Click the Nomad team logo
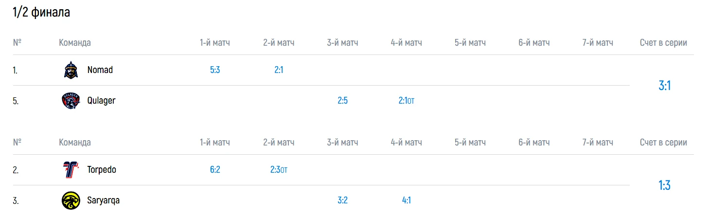Image resolution: width=710 pixels, height=217 pixels. pyautogui.click(x=71, y=70)
